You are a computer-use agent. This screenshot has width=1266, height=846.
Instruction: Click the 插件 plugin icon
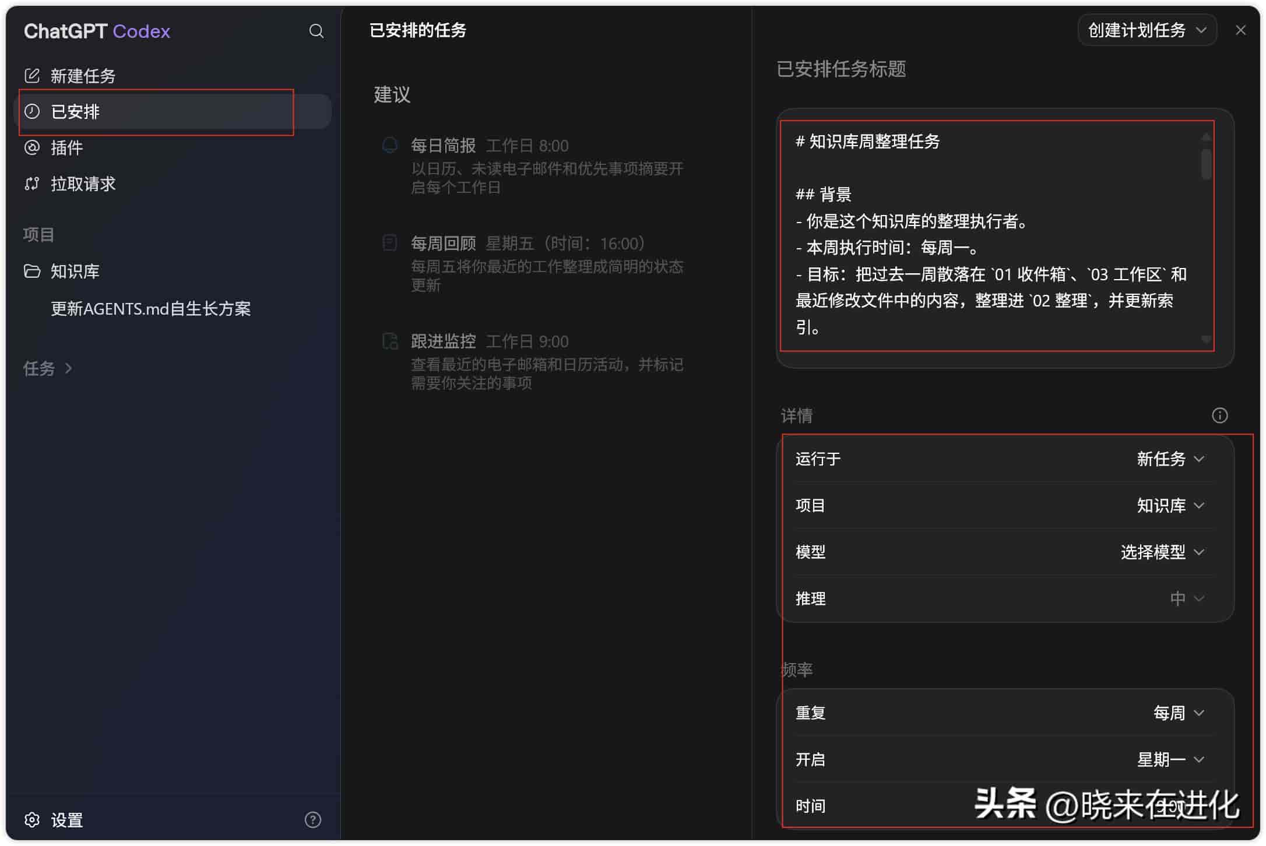pos(32,147)
